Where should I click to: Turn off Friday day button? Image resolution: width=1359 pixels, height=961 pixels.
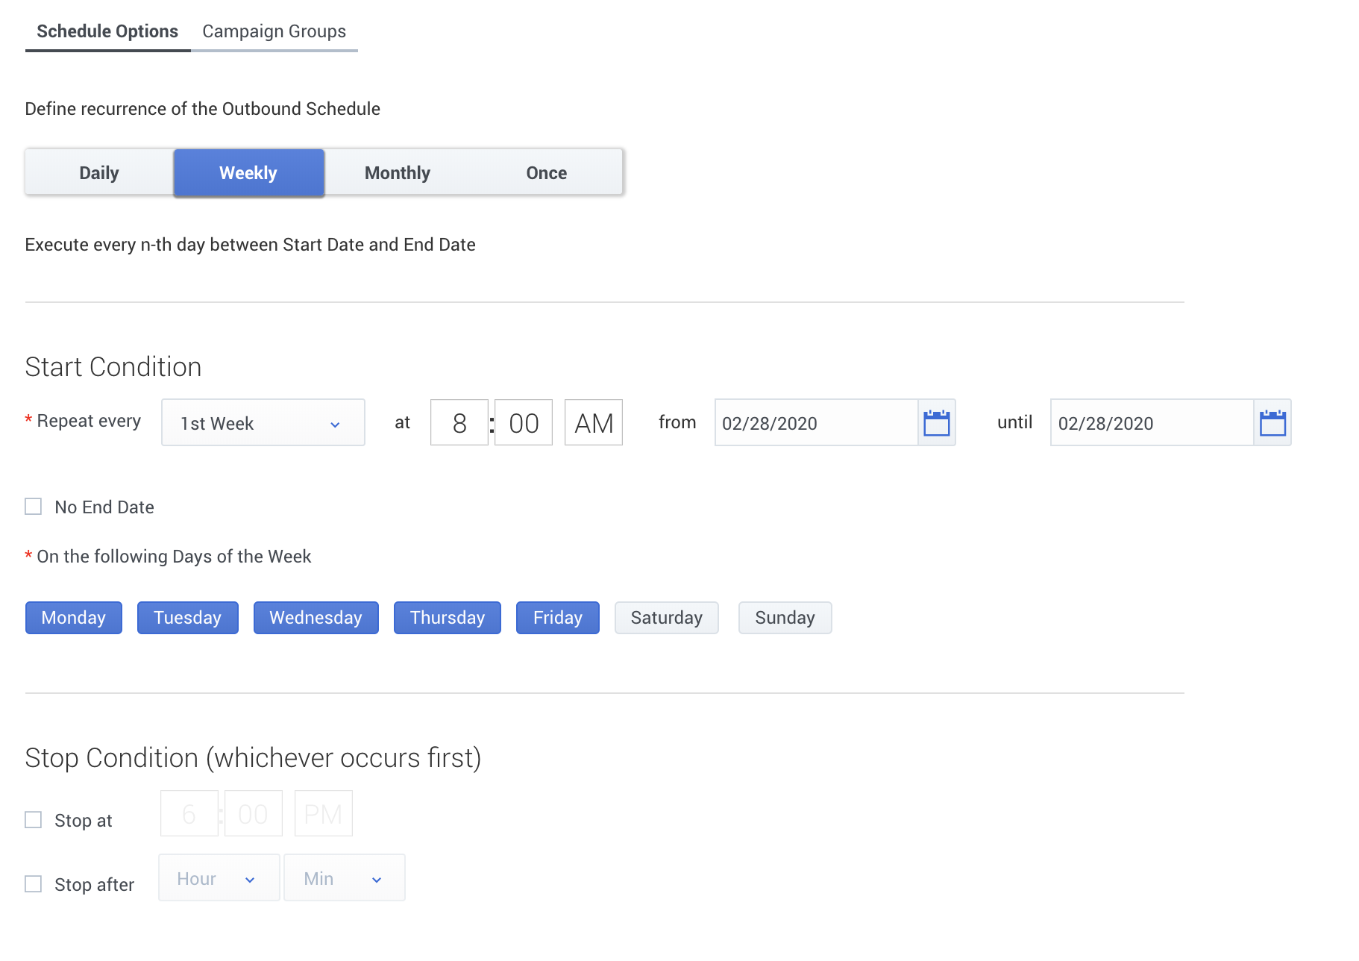point(557,618)
